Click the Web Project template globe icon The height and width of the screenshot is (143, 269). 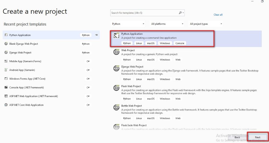(x=116, y=52)
